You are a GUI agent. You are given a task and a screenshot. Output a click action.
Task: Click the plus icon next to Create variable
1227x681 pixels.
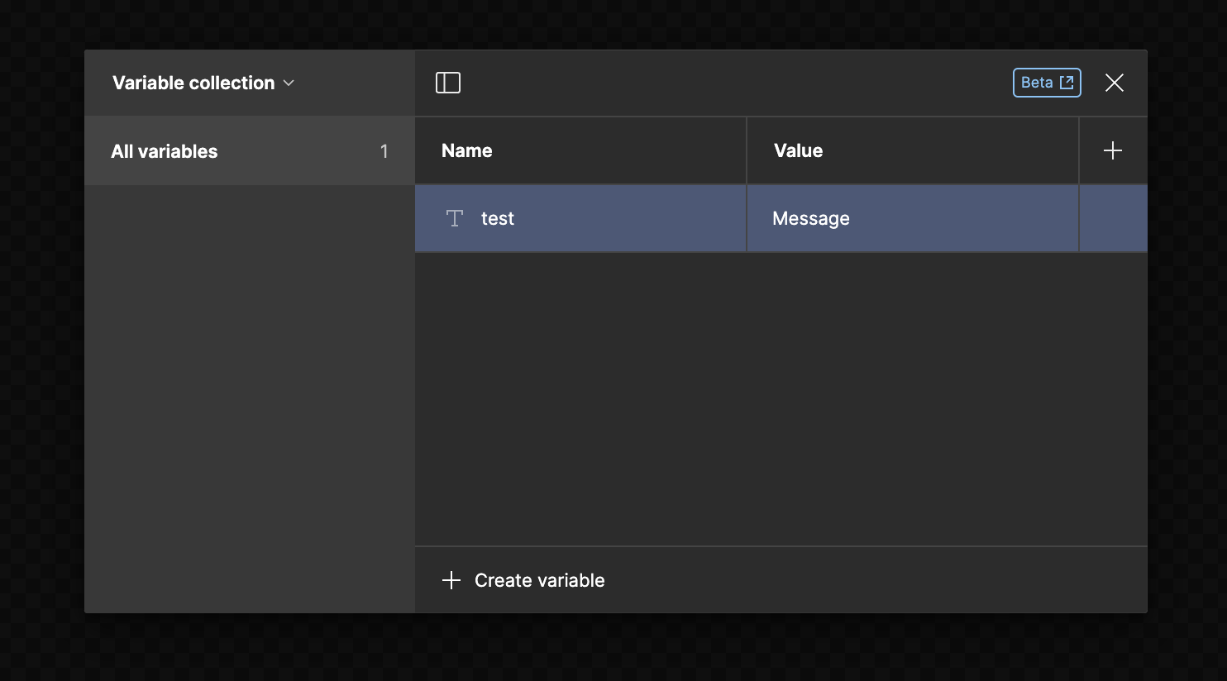[451, 579]
